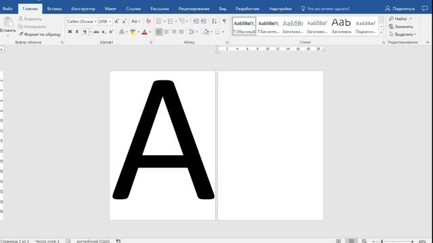Collapse the ribbon with chevron
This screenshot has width=433, height=243.
pos(428,42)
